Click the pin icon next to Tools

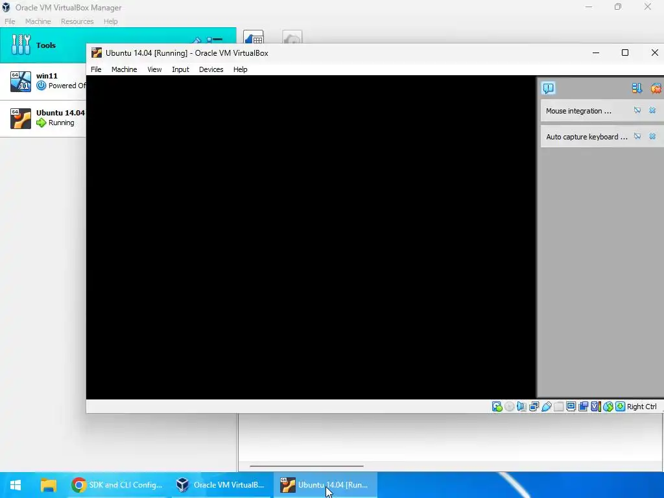tap(196, 40)
